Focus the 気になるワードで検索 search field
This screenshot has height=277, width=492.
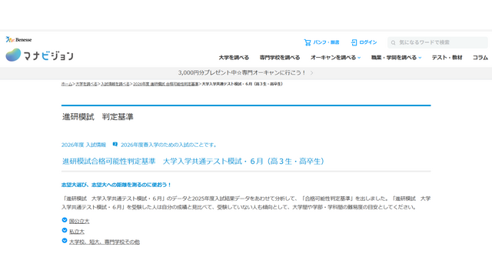pyautogui.click(x=437, y=42)
